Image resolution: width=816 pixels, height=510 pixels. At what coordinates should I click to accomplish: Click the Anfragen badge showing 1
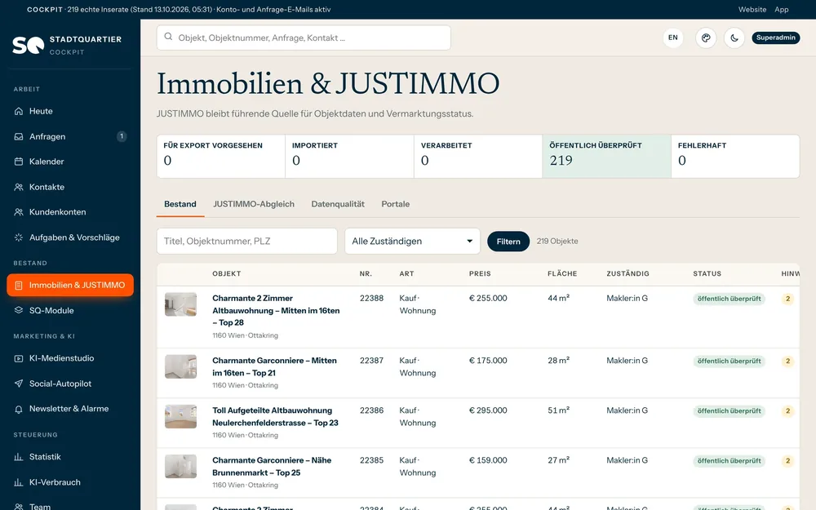[122, 136]
